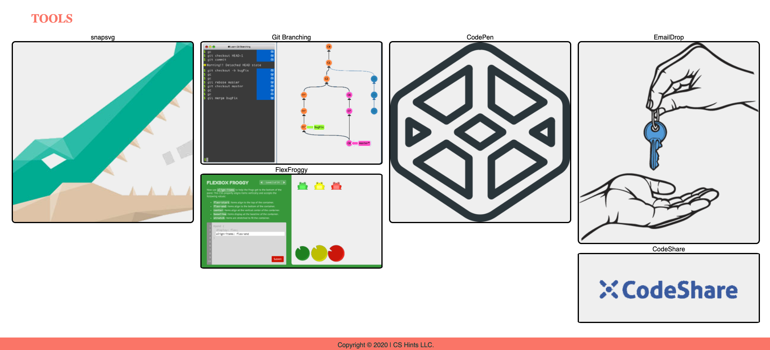Open the EmailDrop hand-and-key thumbnail
This screenshot has height=350, width=770.
[x=669, y=143]
